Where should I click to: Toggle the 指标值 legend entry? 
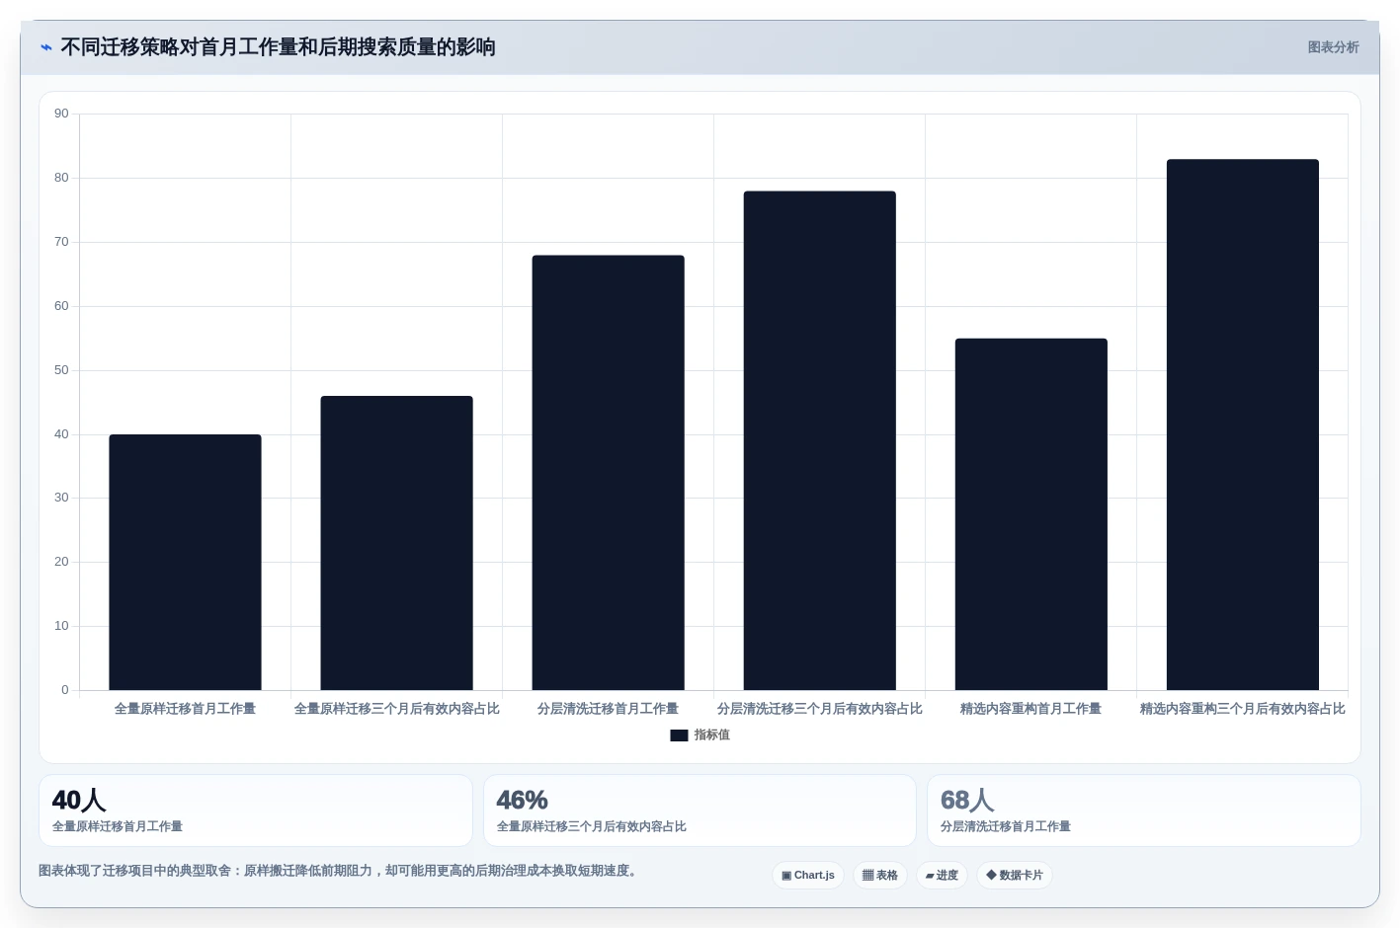(x=700, y=735)
